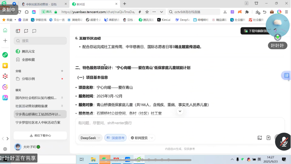Click the dashed-square screenshot icon
The width and height of the screenshot is (291, 164).
click(34, 31)
